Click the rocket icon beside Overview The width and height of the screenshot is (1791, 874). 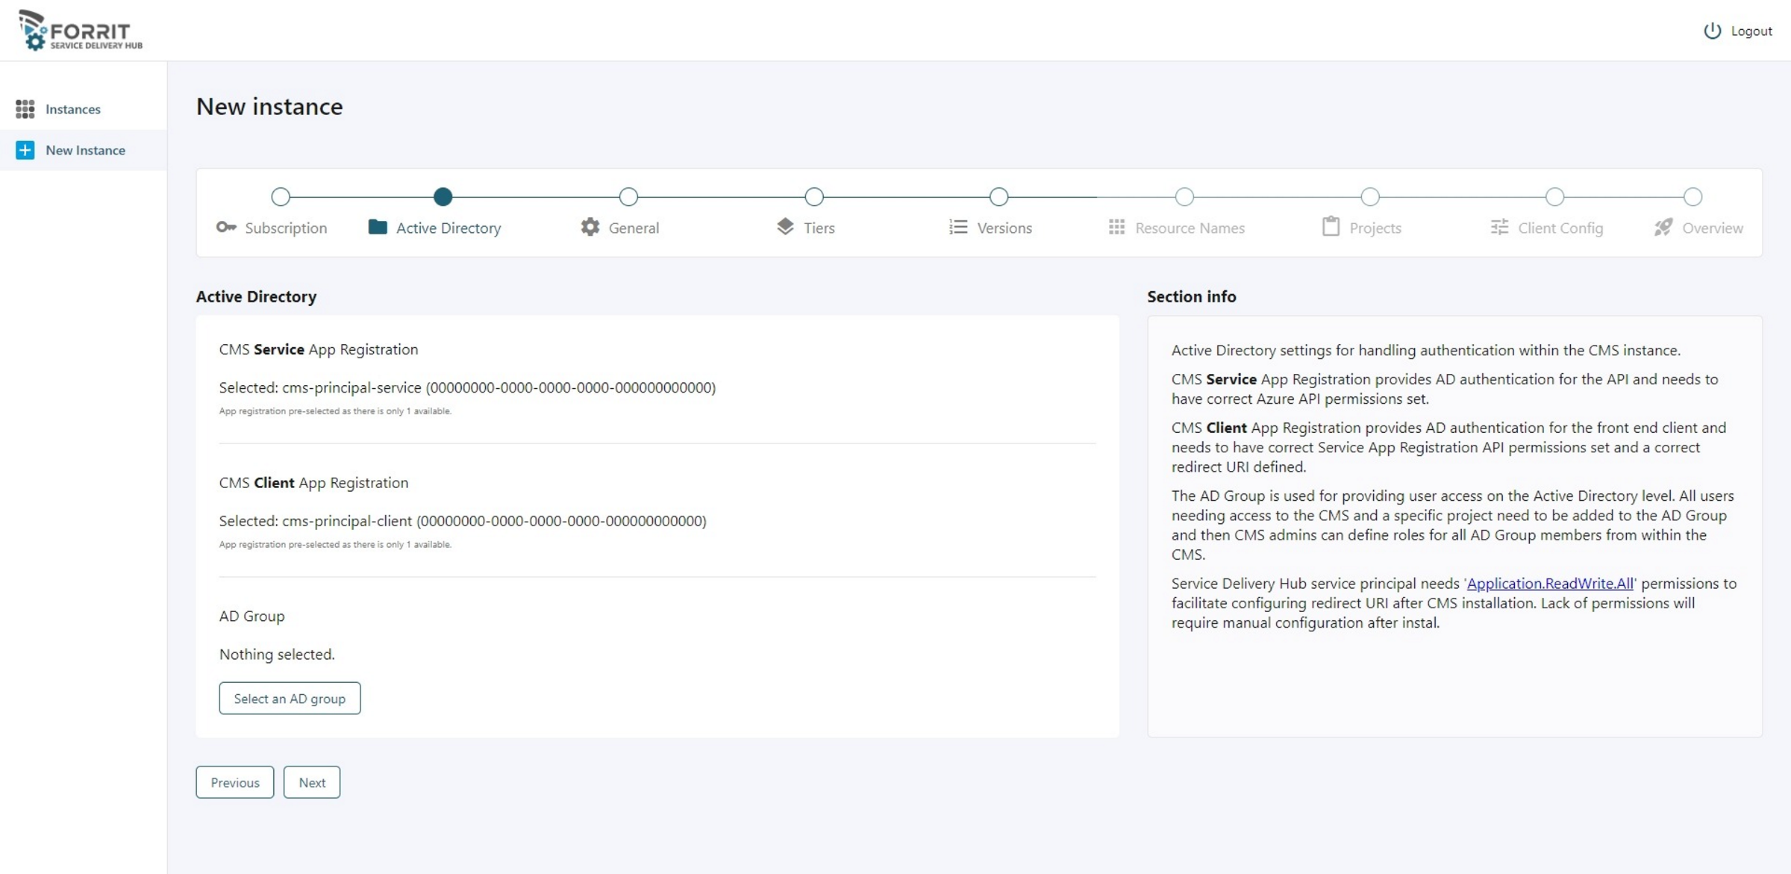click(1663, 227)
